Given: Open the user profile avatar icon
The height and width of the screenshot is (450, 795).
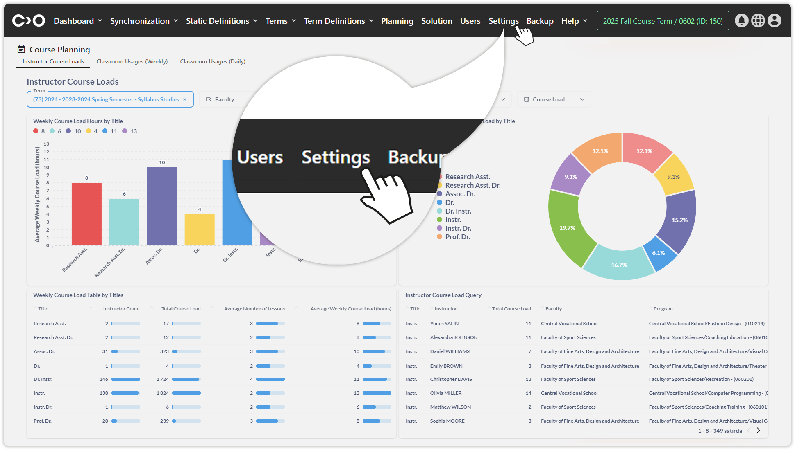Looking at the screenshot, I should [774, 20].
